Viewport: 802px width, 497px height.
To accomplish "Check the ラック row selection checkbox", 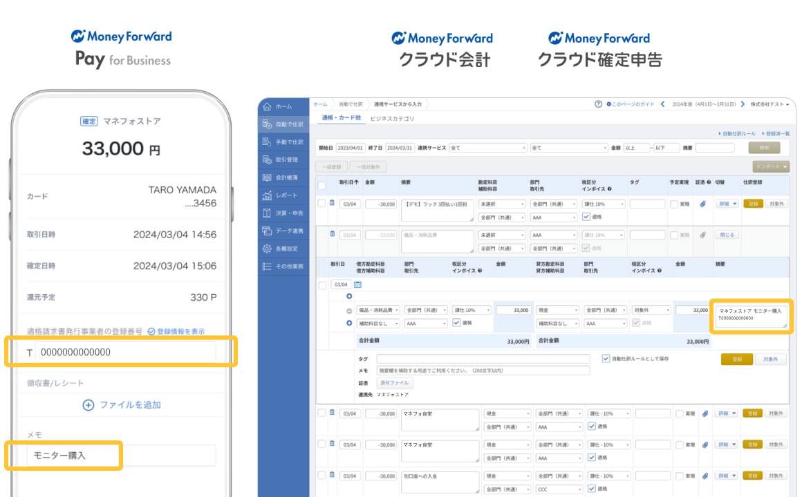I will (x=321, y=204).
